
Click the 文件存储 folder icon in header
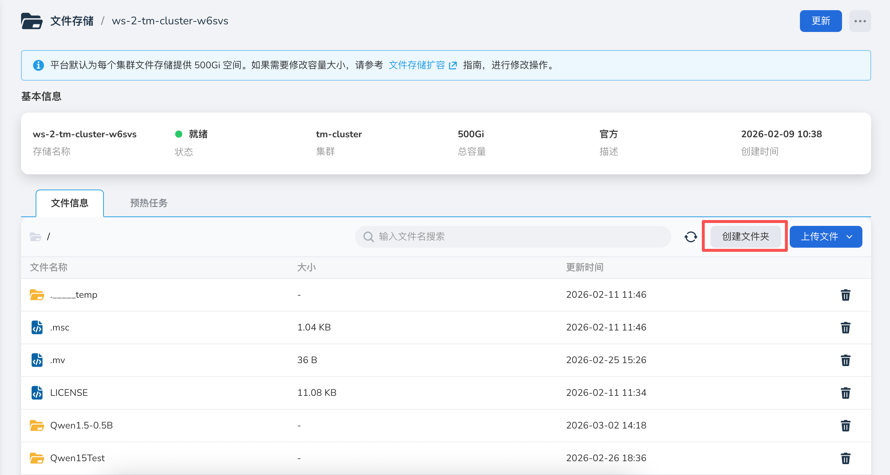(32, 21)
